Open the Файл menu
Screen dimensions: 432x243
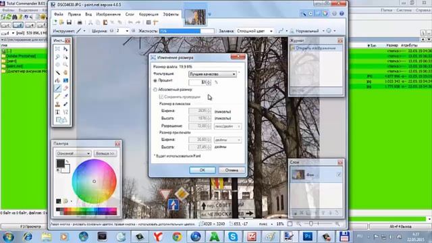pos(59,14)
